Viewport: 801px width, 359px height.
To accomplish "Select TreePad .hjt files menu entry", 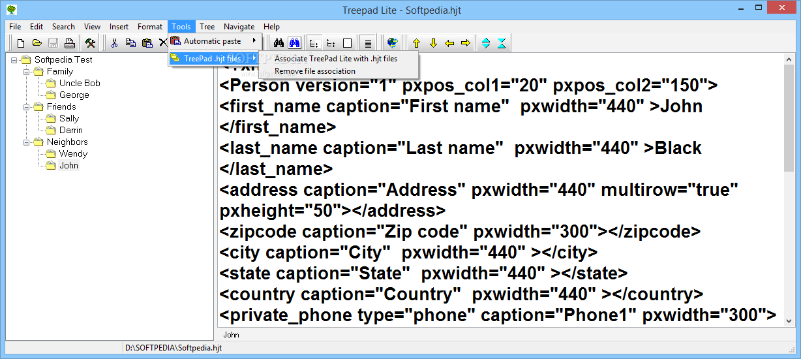I will [x=215, y=59].
